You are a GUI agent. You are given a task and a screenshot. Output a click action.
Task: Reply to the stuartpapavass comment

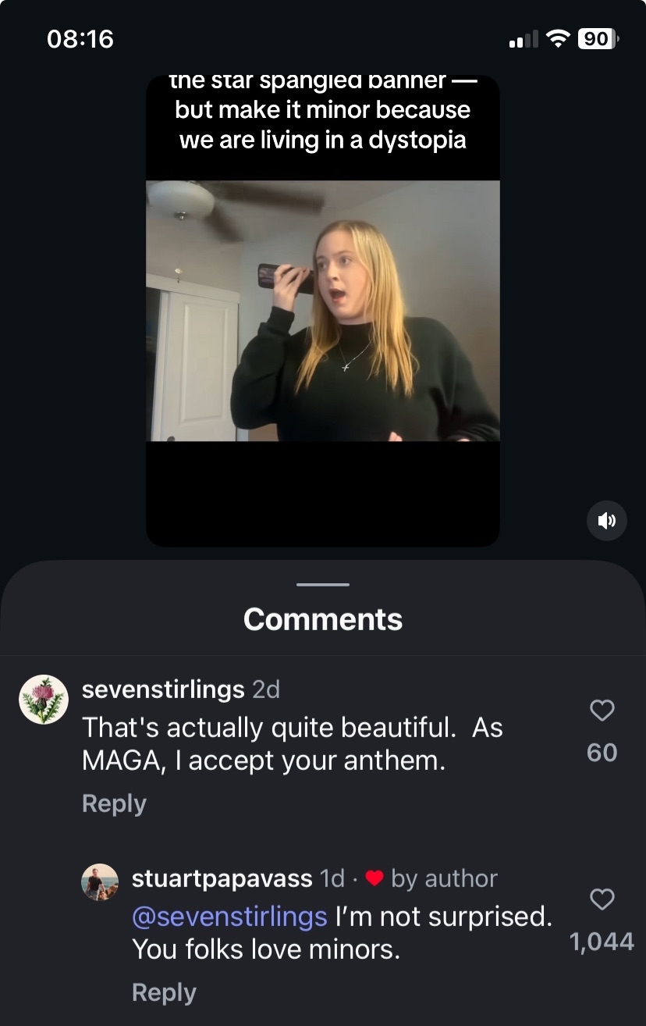click(x=164, y=992)
